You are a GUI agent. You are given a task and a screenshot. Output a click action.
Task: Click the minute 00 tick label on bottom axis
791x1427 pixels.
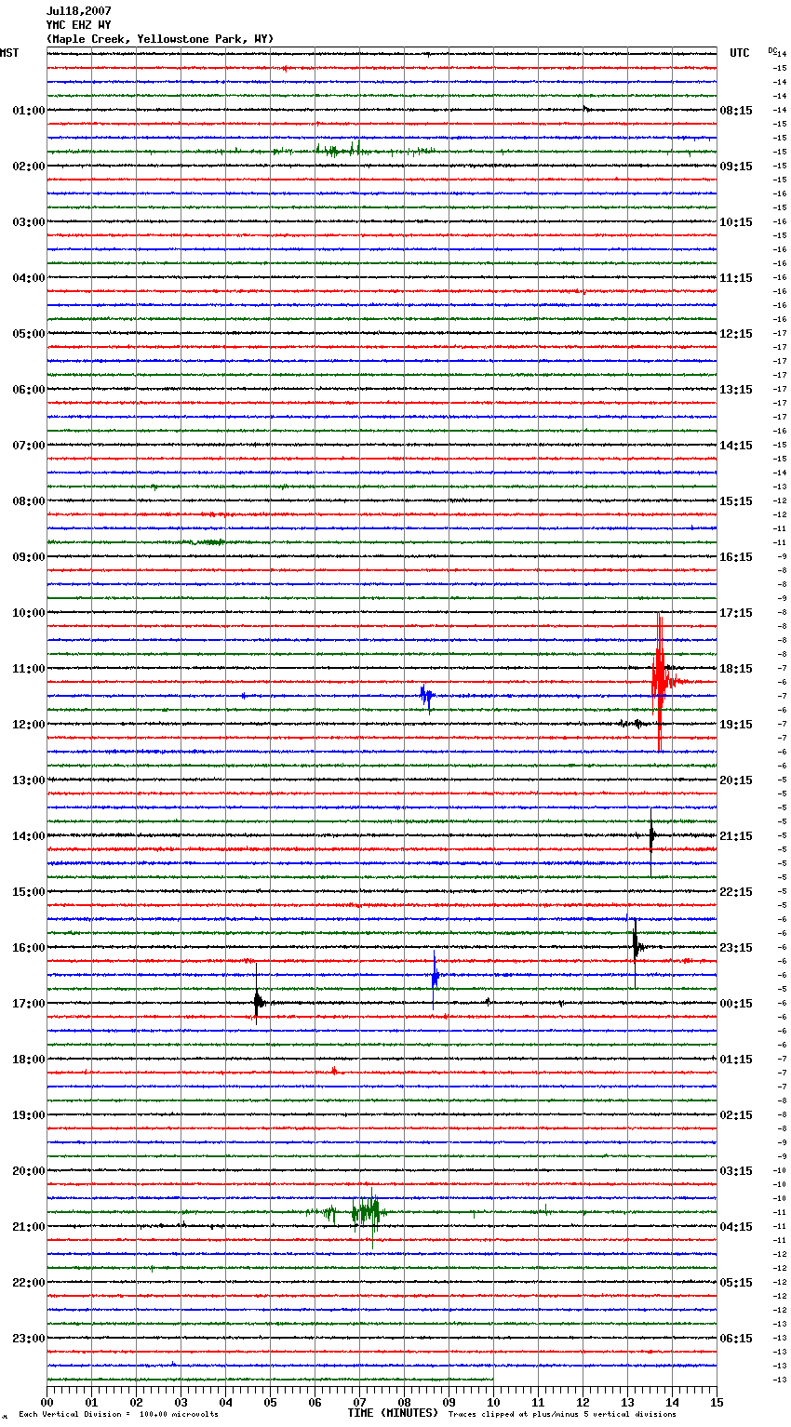[47, 1402]
